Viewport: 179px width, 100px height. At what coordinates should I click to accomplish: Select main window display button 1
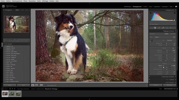tap(3, 89)
